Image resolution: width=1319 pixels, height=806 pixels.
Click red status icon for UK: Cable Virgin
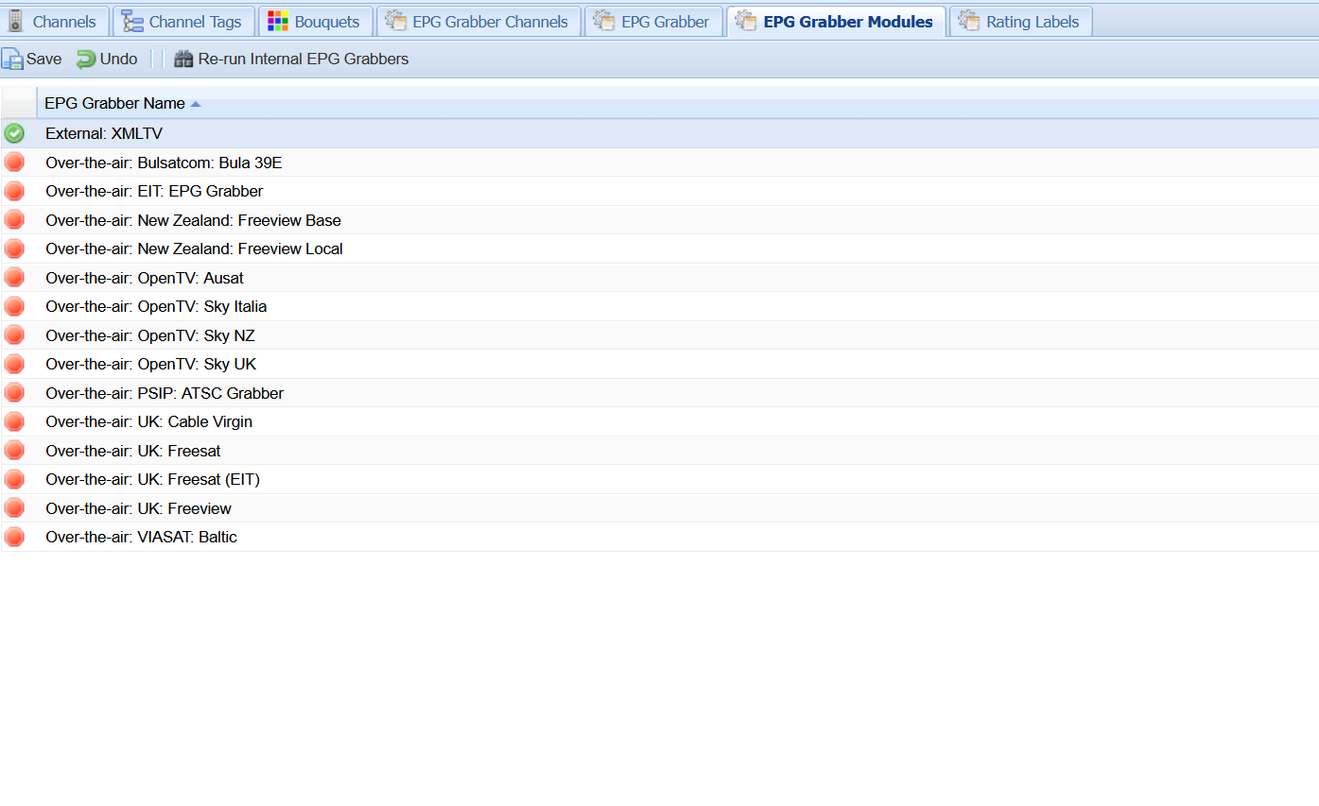tap(14, 421)
